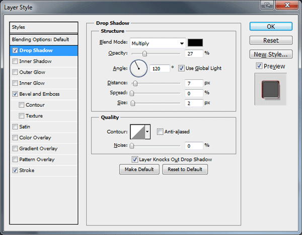Enable the Inner Shadow checkbox
The width and height of the screenshot is (302, 235).
(15, 62)
